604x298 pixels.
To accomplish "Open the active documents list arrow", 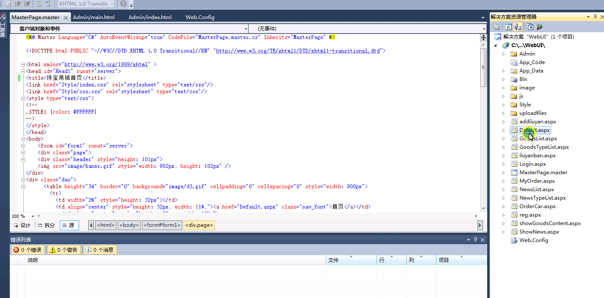I will pyautogui.click(x=483, y=18).
